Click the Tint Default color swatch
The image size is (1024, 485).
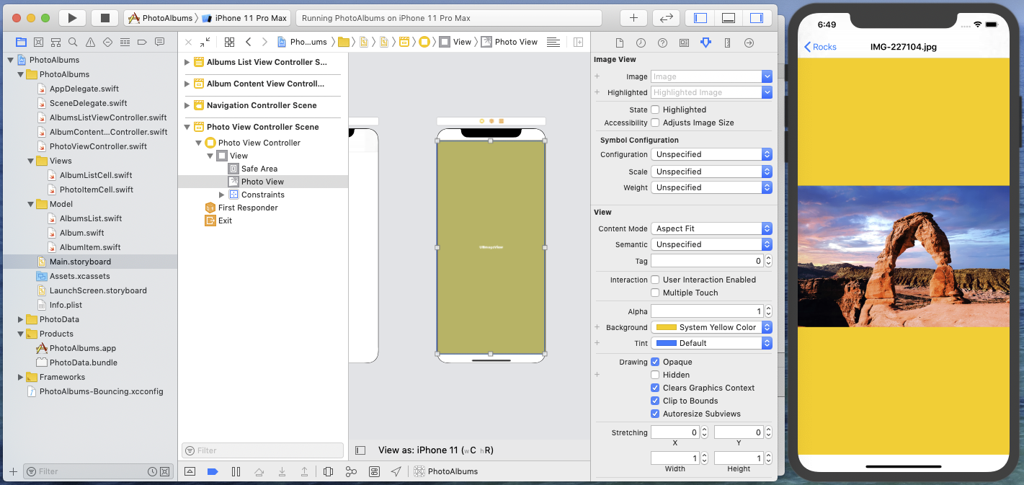tap(666, 343)
